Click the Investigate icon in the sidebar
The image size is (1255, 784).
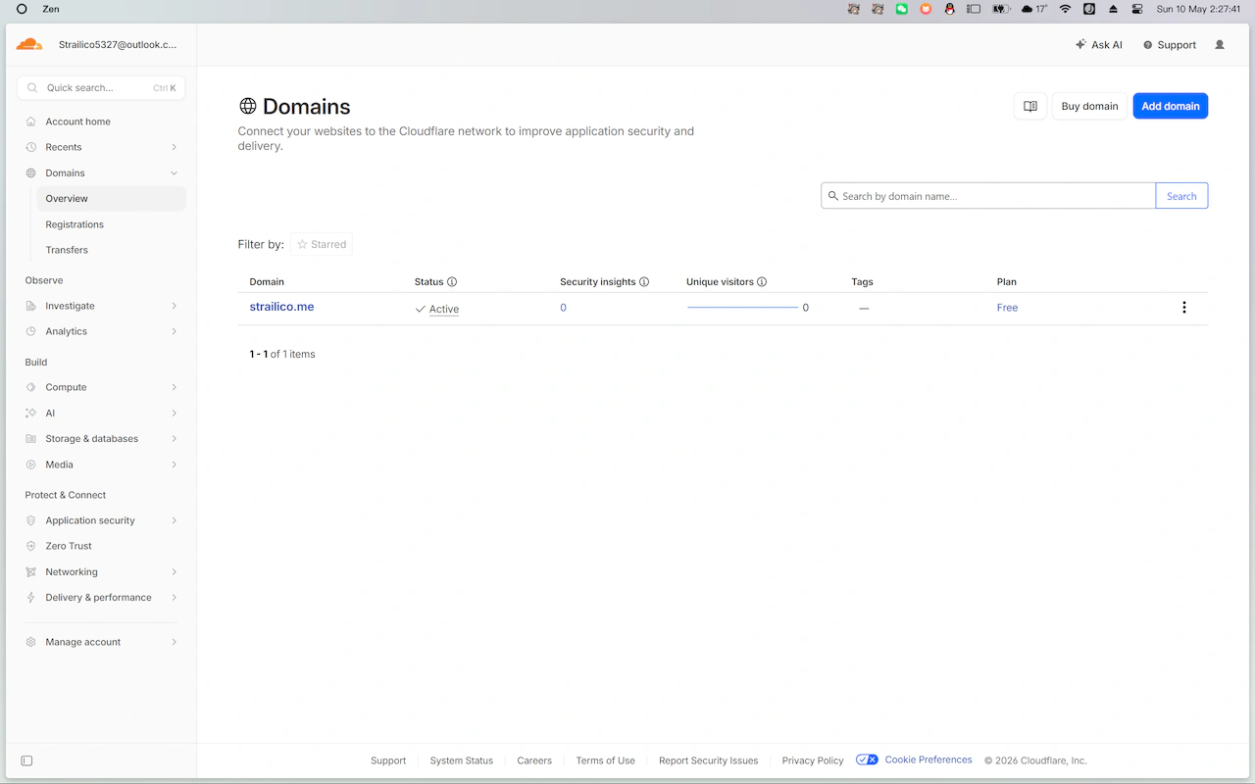click(31, 306)
